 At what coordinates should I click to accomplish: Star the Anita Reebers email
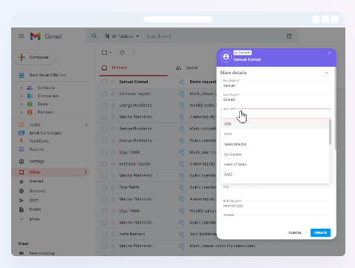(x=113, y=234)
